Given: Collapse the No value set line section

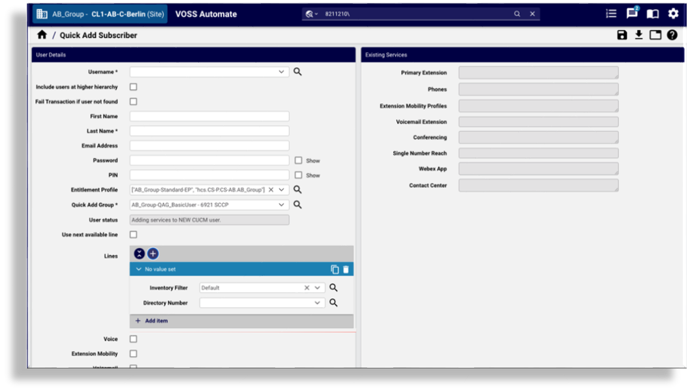Looking at the screenshot, I should coord(139,269).
